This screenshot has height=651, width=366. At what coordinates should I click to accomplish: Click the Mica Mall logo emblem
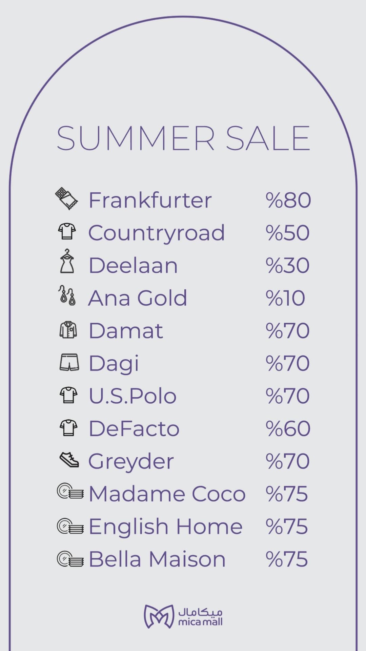pyautogui.click(x=159, y=616)
